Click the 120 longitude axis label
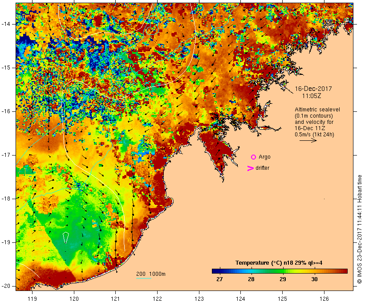 74,299
